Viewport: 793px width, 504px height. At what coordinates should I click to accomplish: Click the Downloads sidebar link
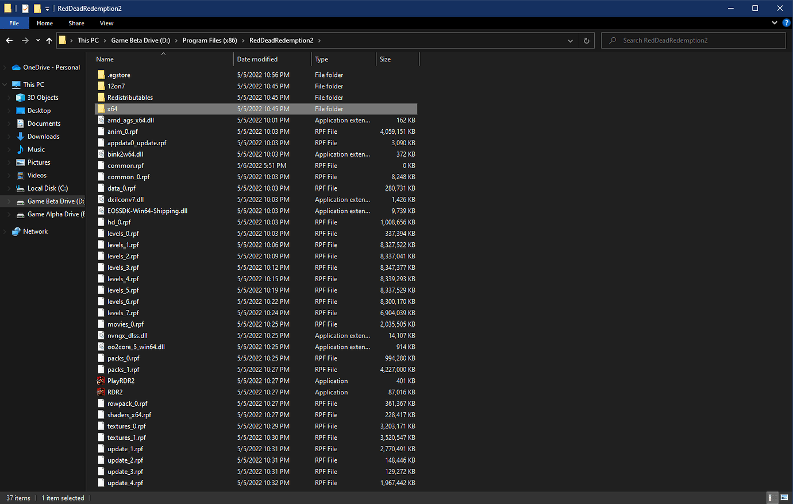(43, 136)
